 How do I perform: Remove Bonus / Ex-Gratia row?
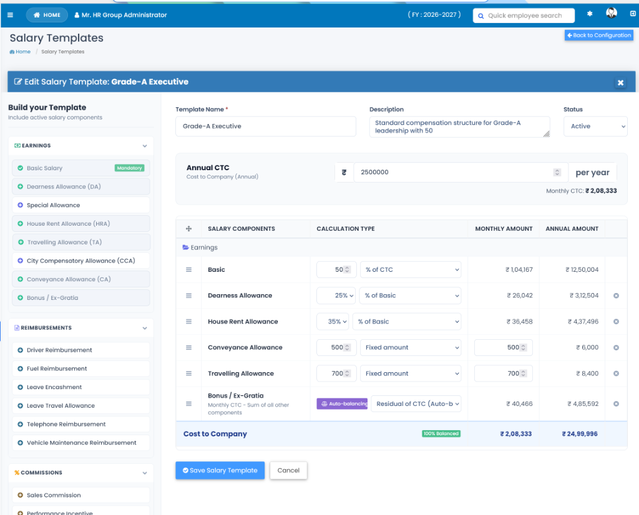click(x=616, y=404)
